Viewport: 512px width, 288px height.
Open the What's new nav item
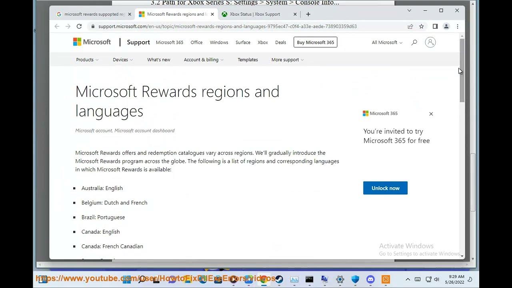pos(159,60)
